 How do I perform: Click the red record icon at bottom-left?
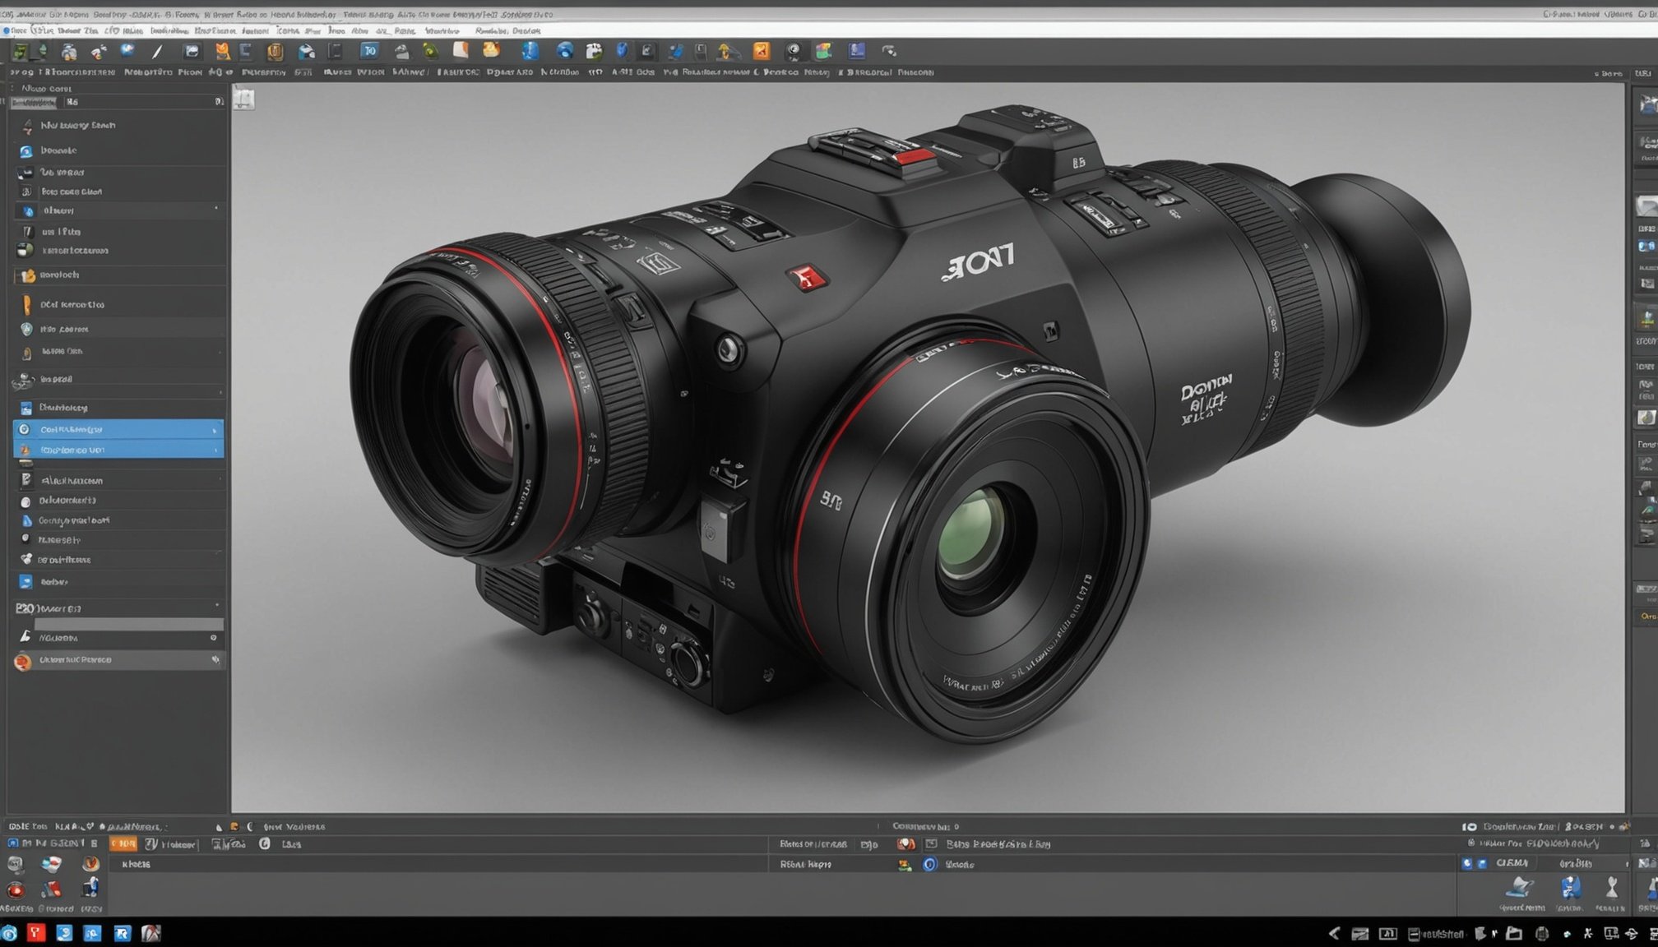click(16, 889)
